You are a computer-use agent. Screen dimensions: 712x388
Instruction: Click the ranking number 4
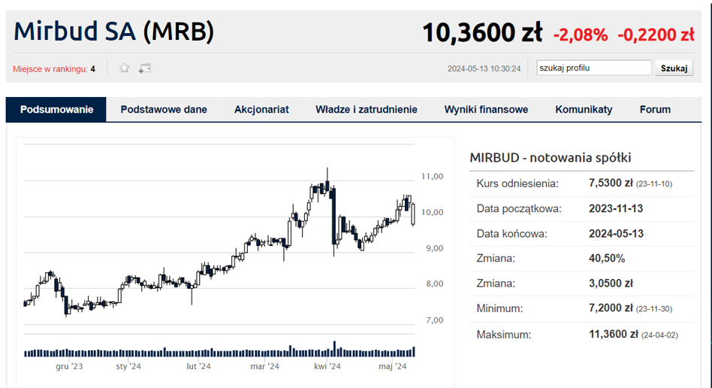tap(92, 69)
